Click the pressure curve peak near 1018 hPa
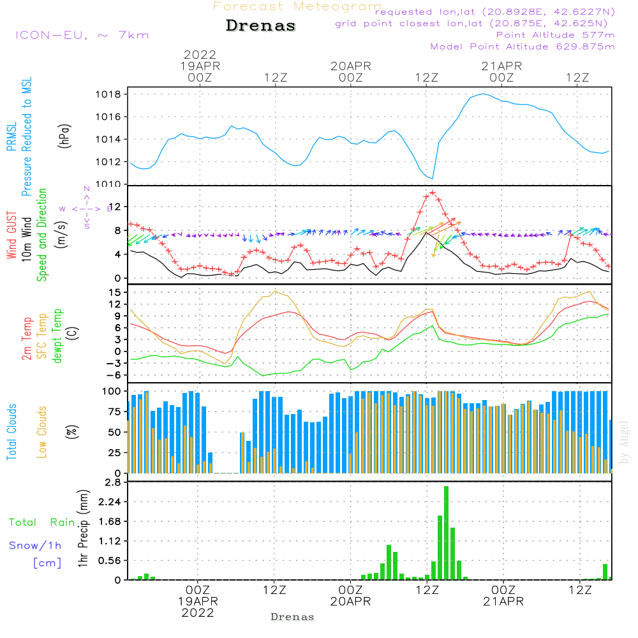The width and height of the screenshot is (638, 638). (483, 94)
